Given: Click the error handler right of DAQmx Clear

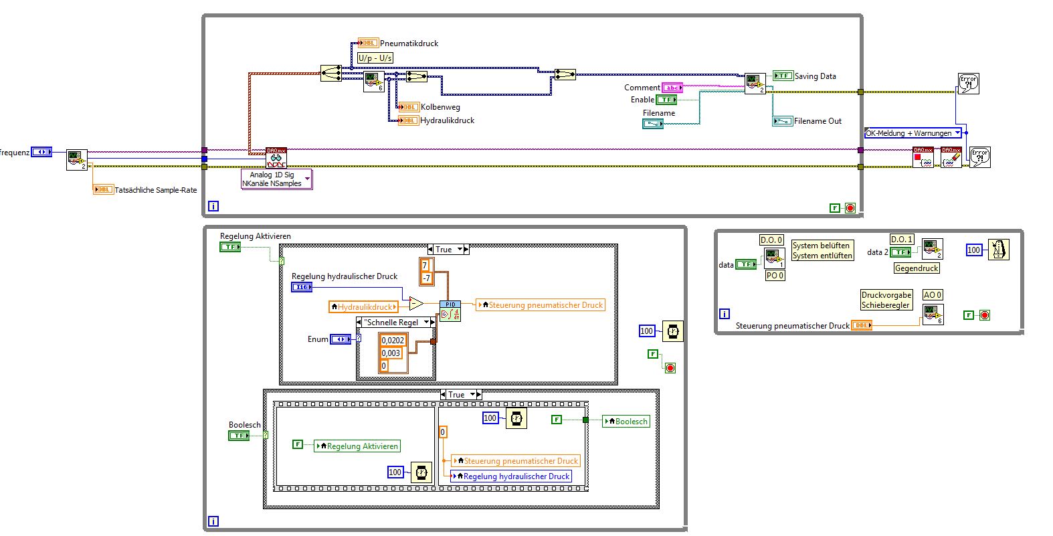Looking at the screenshot, I should (980, 157).
